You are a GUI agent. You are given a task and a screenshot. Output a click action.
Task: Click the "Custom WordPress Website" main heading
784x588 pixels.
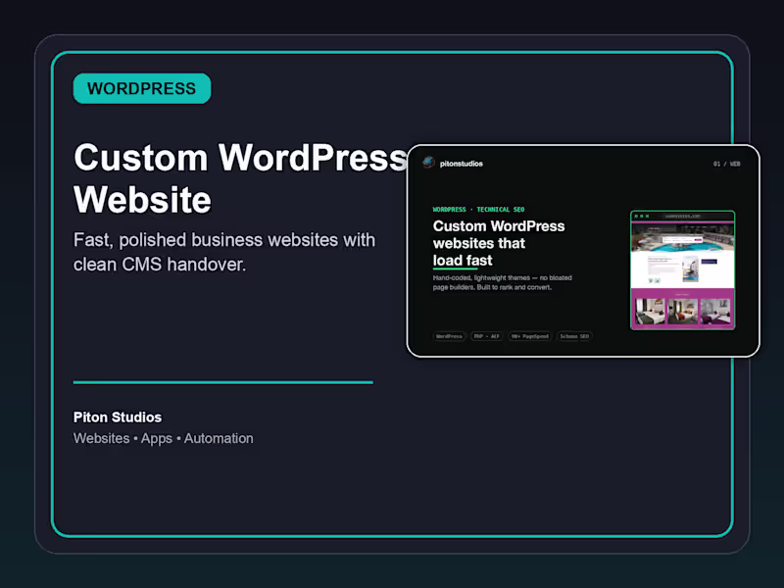click(x=240, y=178)
